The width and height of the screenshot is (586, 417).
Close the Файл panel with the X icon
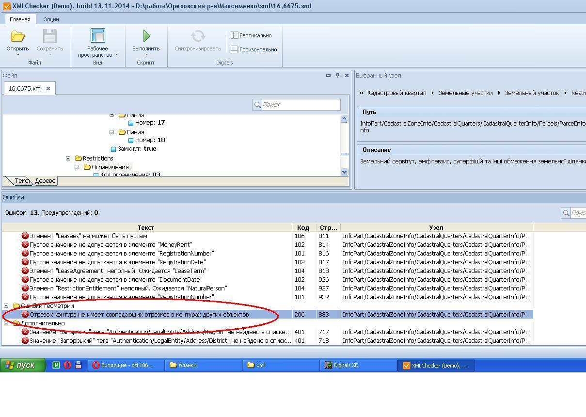click(347, 75)
